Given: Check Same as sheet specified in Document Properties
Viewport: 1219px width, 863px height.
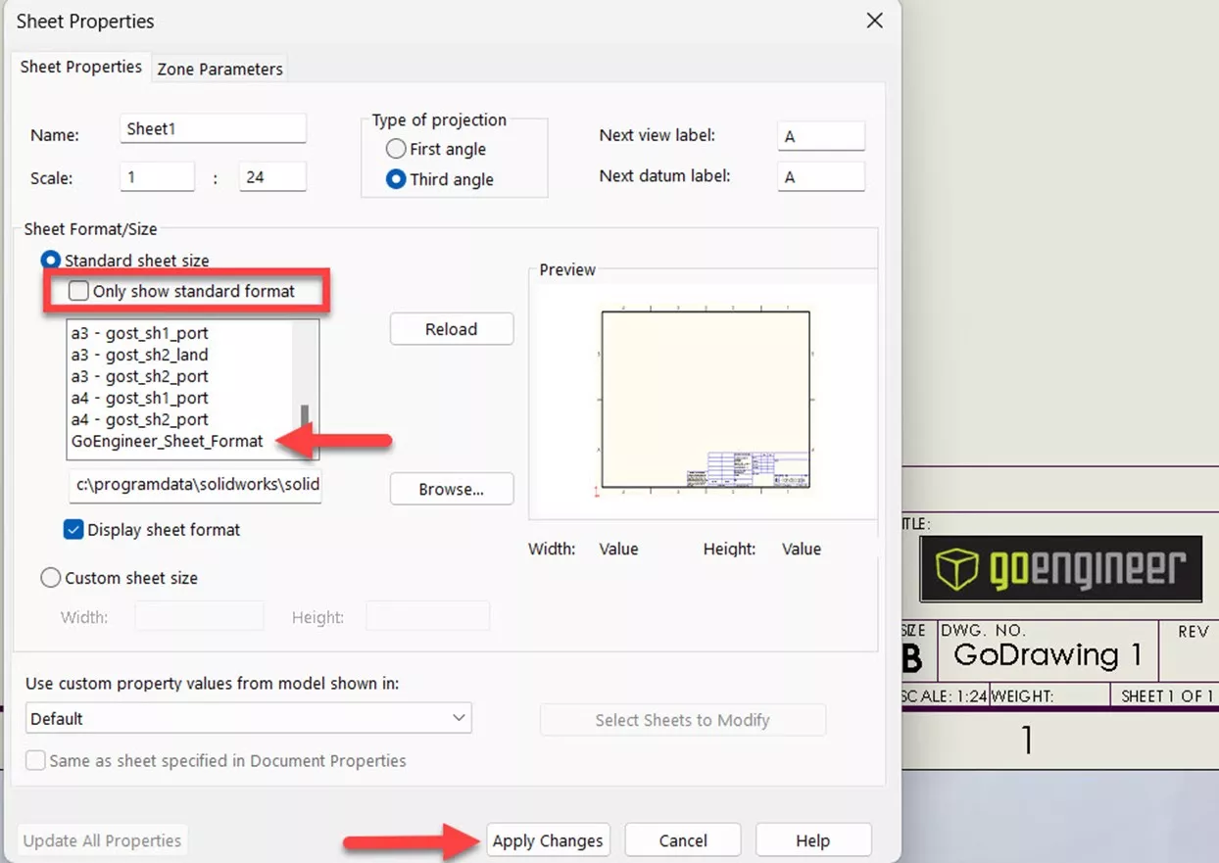Looking at the screenshot, I should (x=35, y=760).
